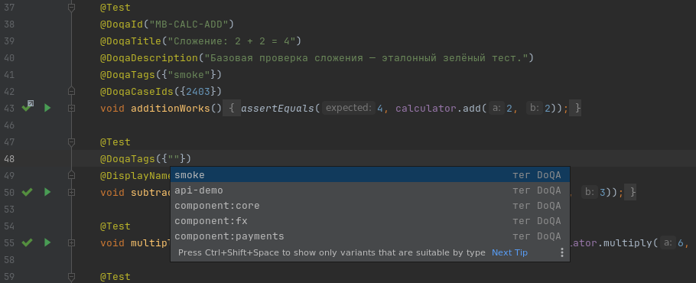
Task: Click the @Test annotation on line 54
Action: point(115,226)
